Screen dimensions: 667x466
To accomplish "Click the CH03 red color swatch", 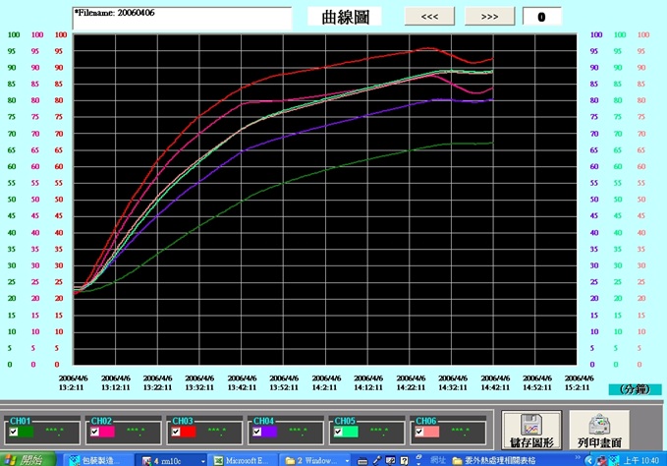I will [189, 432].
